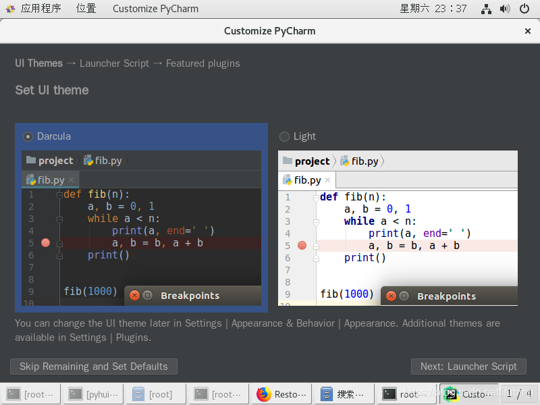
Task: Click gray square button on Darcula Breakpoints
Action: 147,296
